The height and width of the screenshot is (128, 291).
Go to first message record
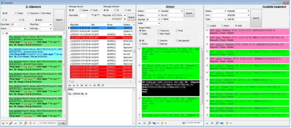click(70, 85)
